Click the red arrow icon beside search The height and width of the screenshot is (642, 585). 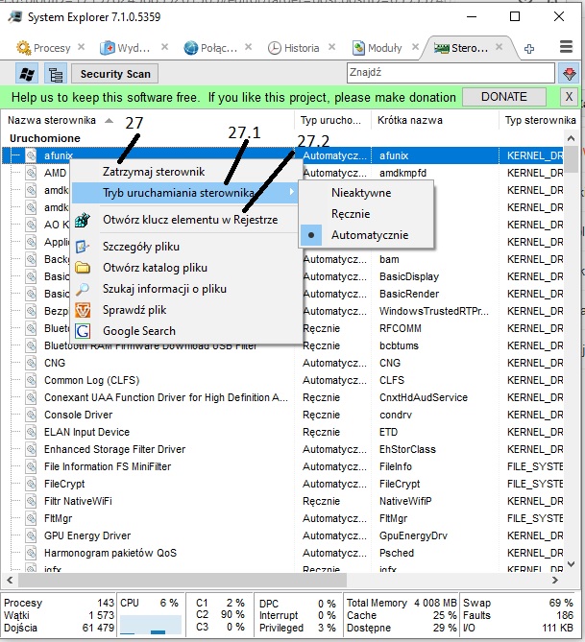click(x=569, y=74)
